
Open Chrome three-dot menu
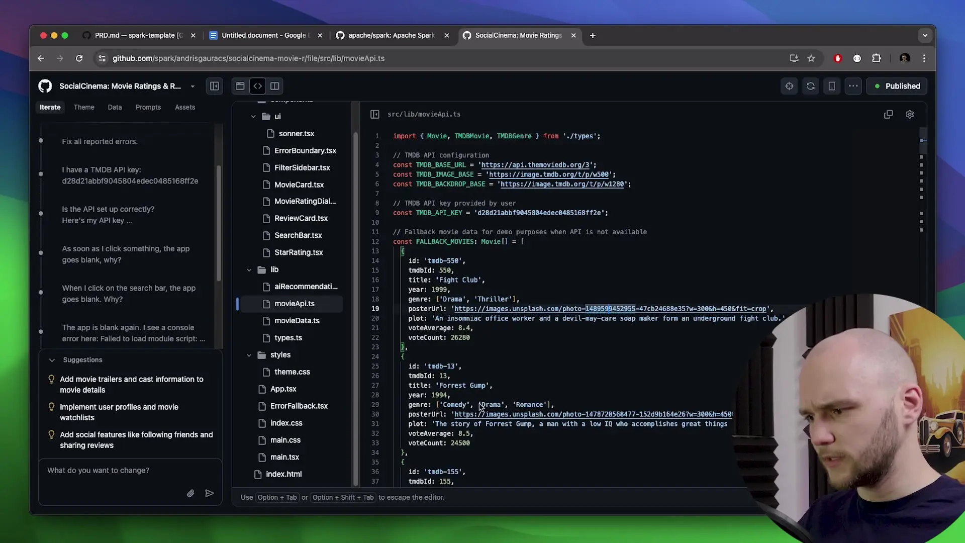(924, 58)
